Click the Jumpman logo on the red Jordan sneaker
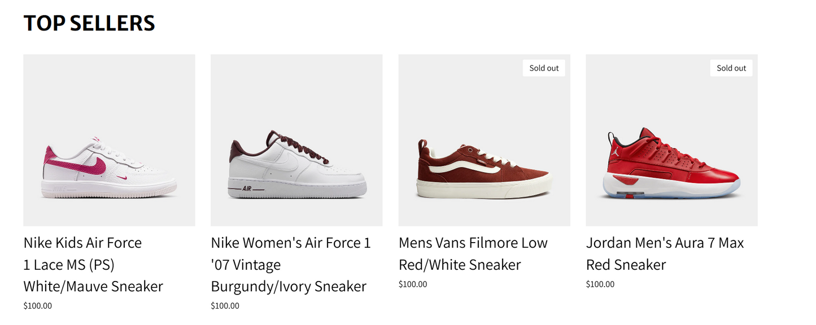816x325 pixels. [617, 151]
